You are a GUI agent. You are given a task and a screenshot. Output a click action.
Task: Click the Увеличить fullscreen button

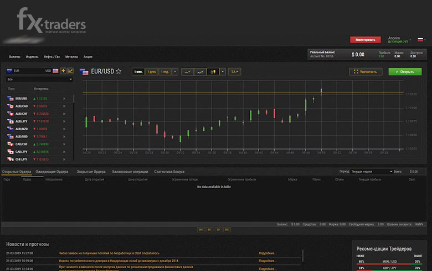pyautogui.click(x=366, y=72)
